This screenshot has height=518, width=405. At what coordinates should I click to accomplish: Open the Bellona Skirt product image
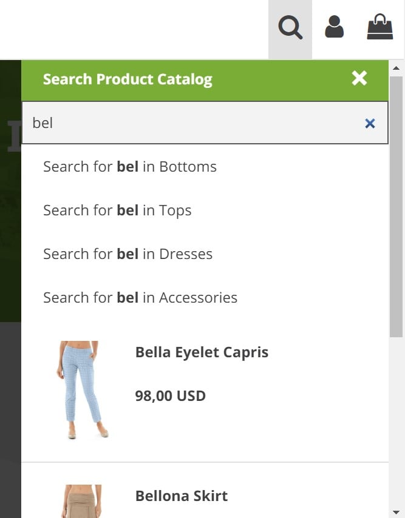(x=83, y=502)
